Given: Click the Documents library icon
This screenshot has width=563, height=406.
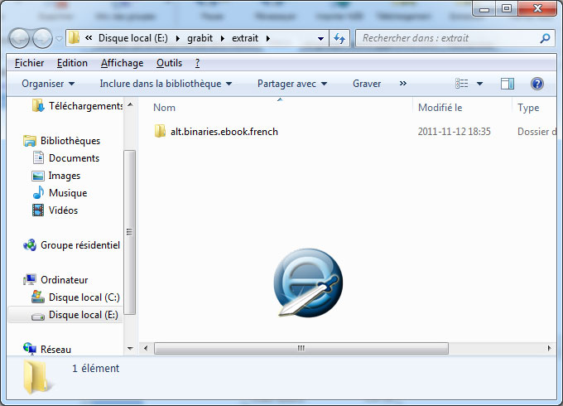Looking at the screenshot, I should point(38,157).
